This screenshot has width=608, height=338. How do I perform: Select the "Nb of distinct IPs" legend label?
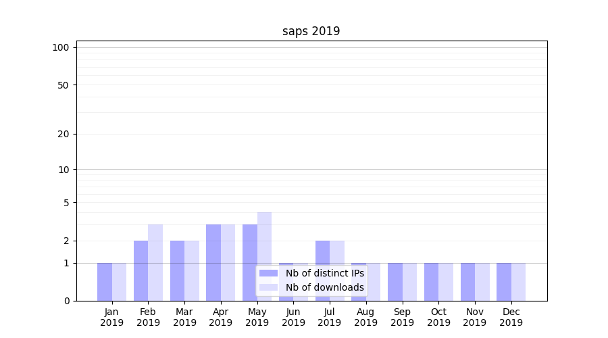324,273
